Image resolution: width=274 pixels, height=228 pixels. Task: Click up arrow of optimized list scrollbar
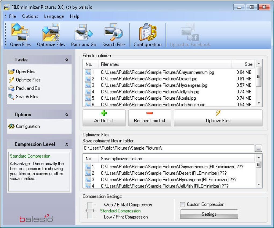click(x=259, y=157)
